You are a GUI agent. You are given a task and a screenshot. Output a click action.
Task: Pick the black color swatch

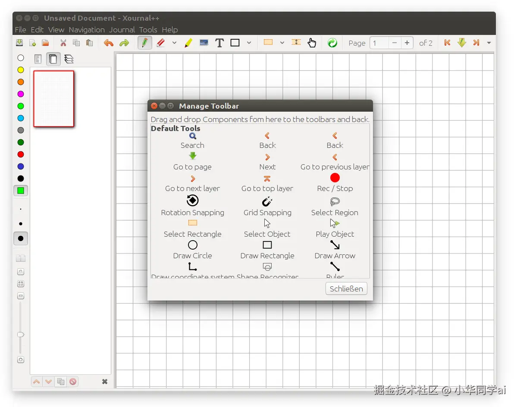click(x=21, y=178)
